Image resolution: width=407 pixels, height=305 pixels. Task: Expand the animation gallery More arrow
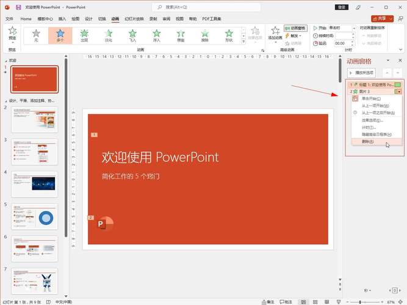pyautogui.click(x=243, y=41)
